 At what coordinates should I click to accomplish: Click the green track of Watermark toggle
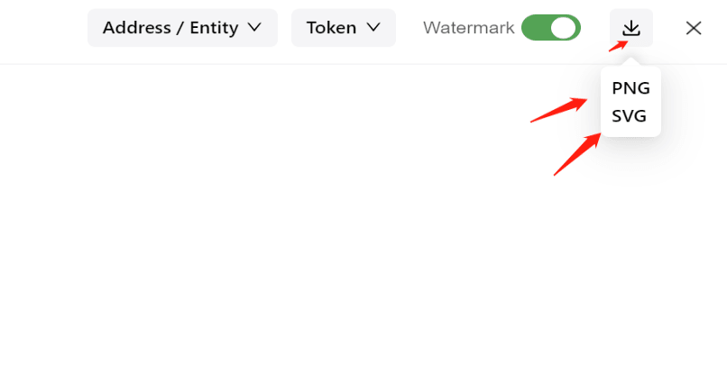click(x=536, y=27)
